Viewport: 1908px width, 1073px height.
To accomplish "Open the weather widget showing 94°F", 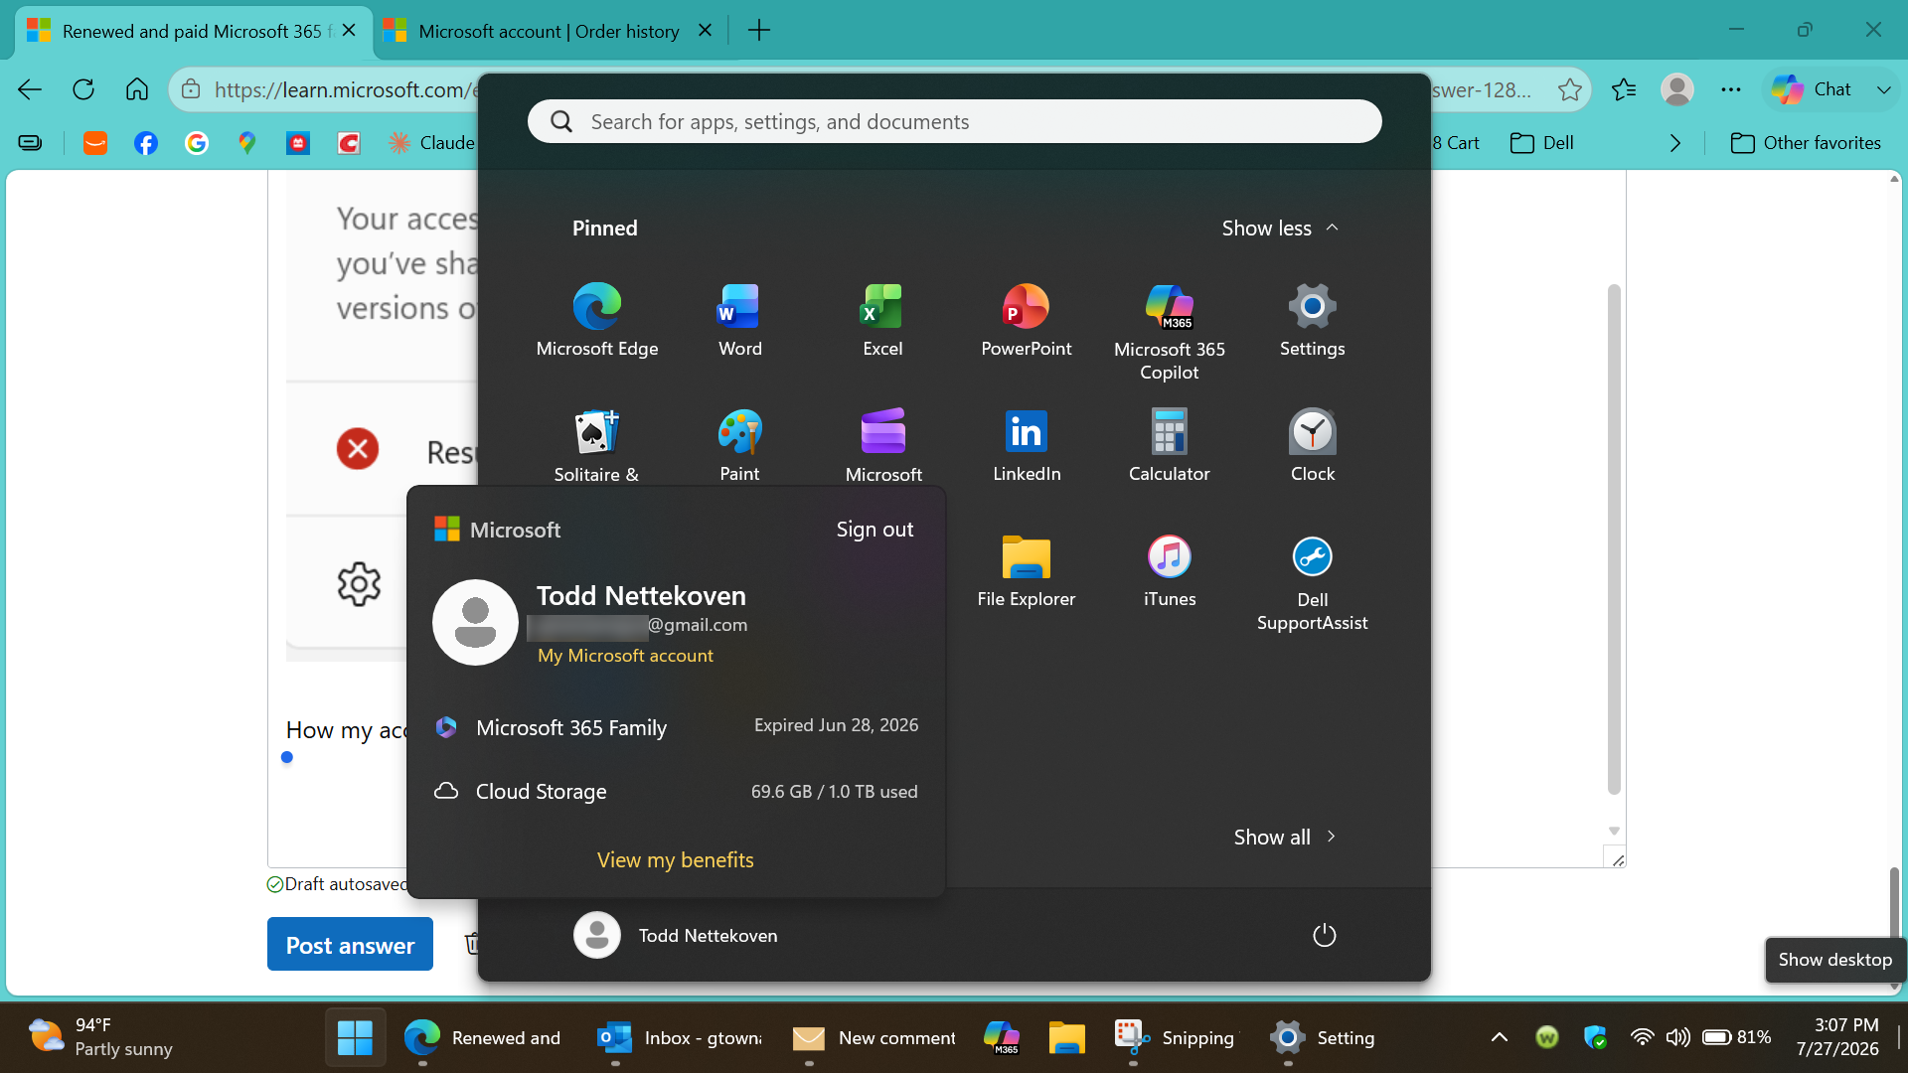I will [99, 1037].
